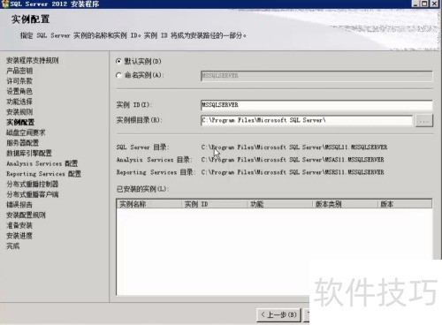The height and width of the screenshot is (325, 442).
Task: Open the 产品密钥 step
Action: (19, 71)
